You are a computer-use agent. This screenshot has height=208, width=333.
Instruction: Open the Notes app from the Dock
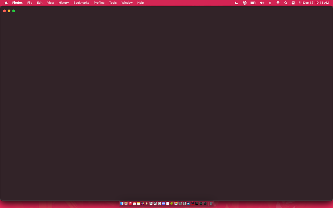[x=138, y=203]
